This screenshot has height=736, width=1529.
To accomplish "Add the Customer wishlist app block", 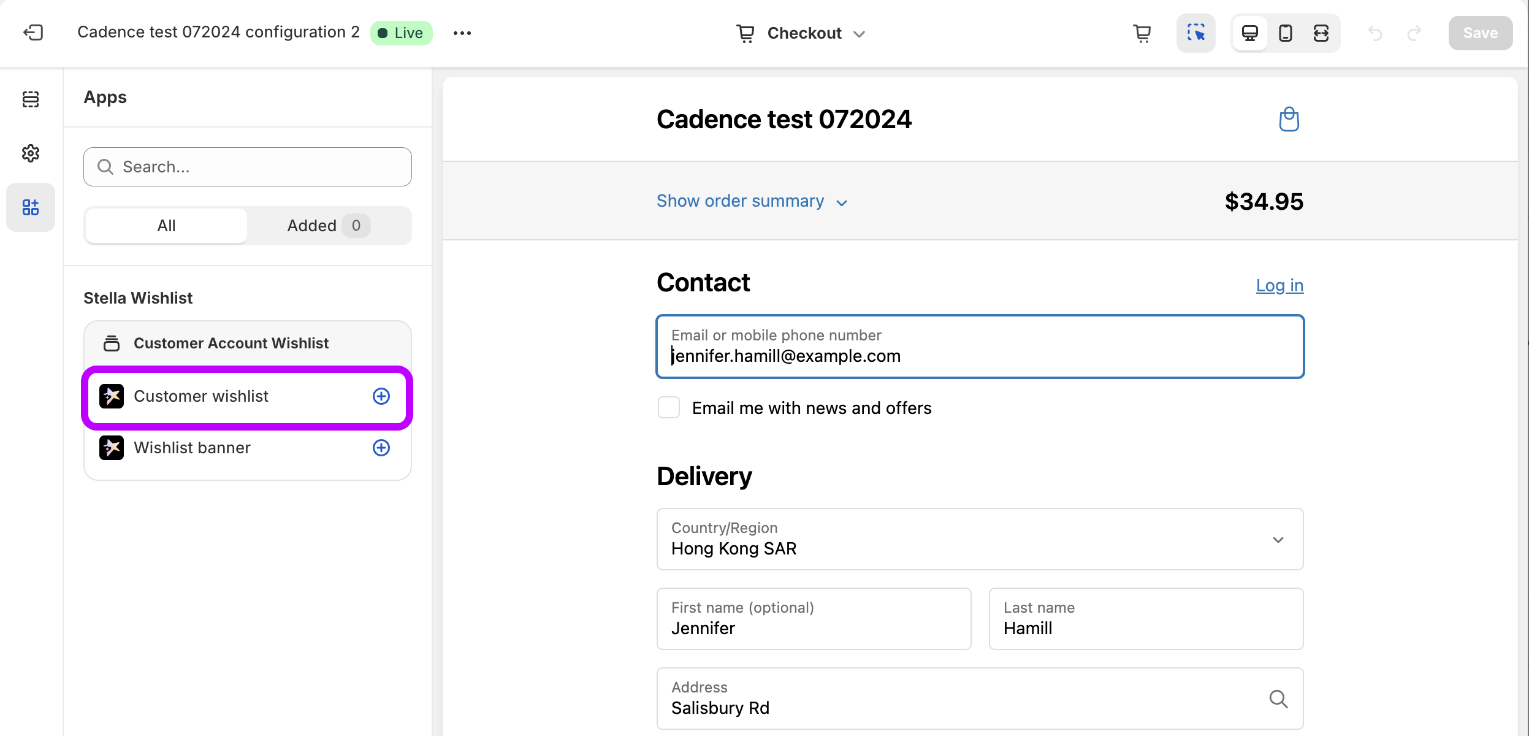I will tap(381, 396).
